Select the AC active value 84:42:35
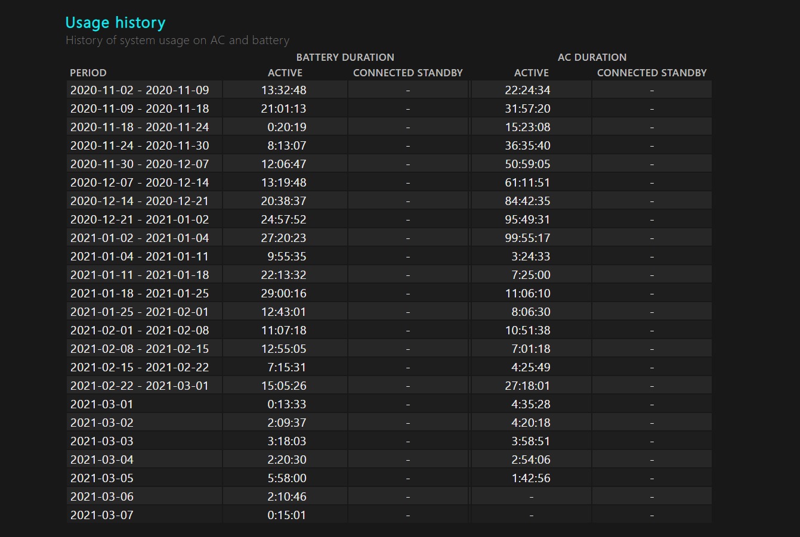The width and height of the screenshot is (800, 537). (527, 201)
